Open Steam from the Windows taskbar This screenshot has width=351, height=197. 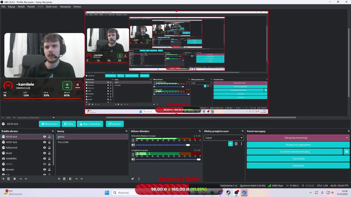pos(228,193)
